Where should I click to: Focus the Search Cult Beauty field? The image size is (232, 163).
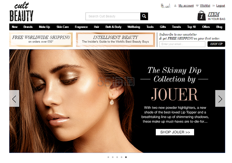tap(113, 16)
